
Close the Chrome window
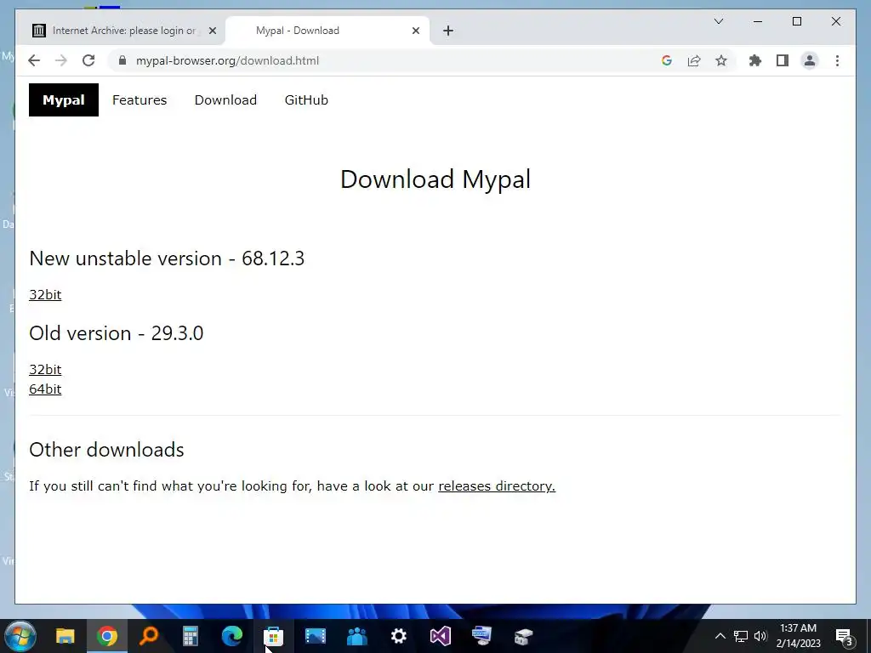pyautogui.click(x=835, y=21)
